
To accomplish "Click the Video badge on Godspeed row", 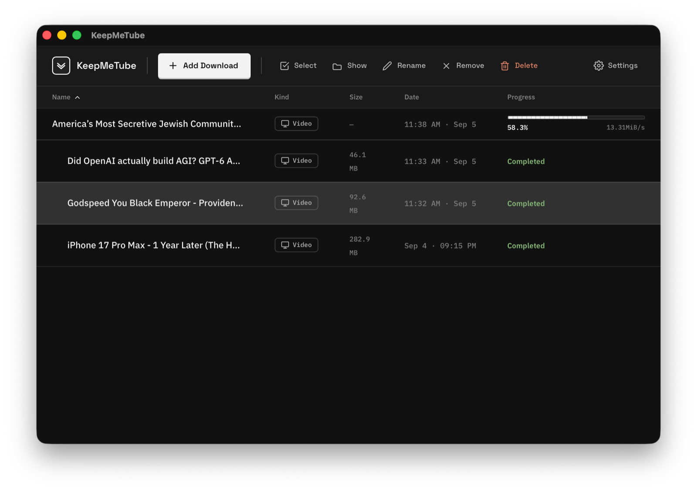I will click(296, 203).
